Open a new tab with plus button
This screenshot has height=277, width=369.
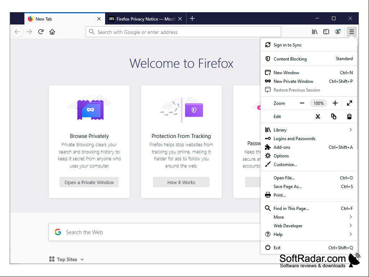pos(192,19)
